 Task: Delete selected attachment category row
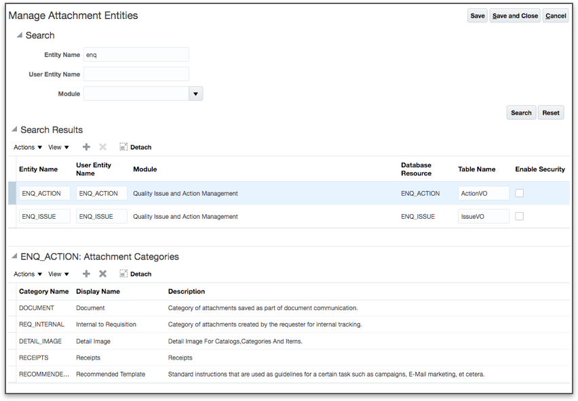[102, 274]
